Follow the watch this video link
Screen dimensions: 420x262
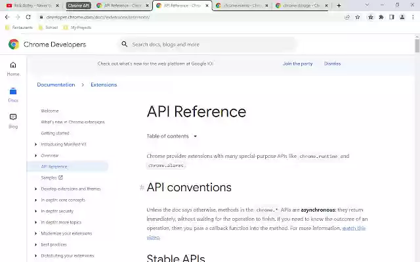tap(354, 229)
